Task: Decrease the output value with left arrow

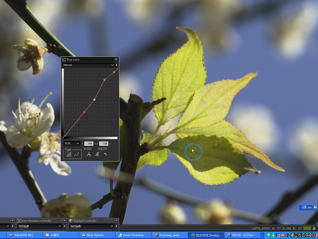Action: [x=97, y=144]
